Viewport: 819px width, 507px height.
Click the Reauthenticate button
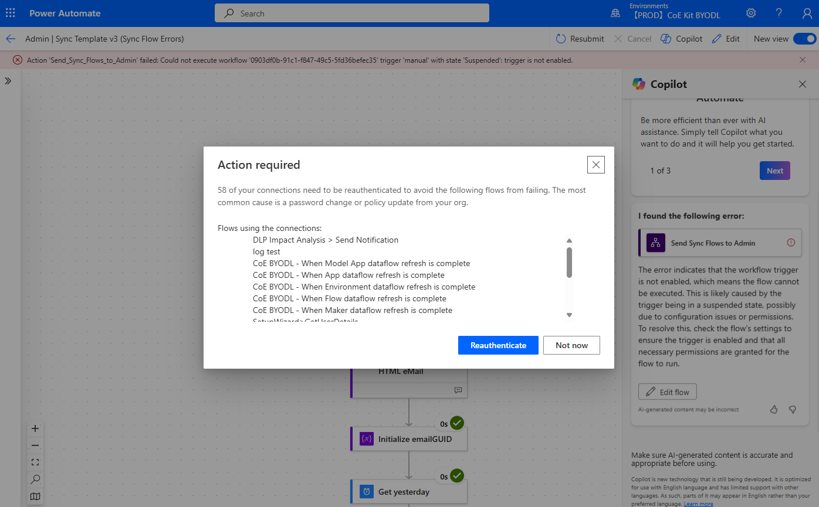tap(498, 345)
